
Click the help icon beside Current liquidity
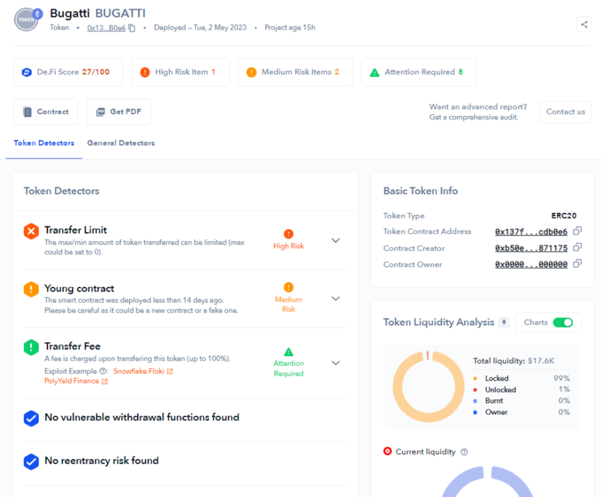tap(464, 451)
